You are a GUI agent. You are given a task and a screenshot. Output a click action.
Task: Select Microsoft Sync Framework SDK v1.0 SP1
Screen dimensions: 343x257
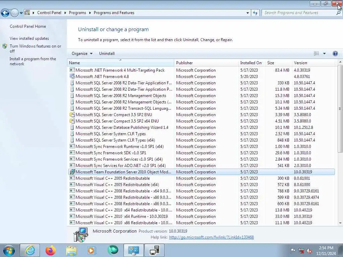(x=201, y=153)
